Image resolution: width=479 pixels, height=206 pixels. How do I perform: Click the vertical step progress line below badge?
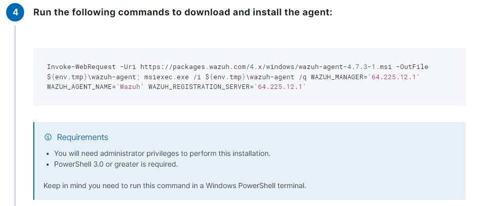pos(15,116)
